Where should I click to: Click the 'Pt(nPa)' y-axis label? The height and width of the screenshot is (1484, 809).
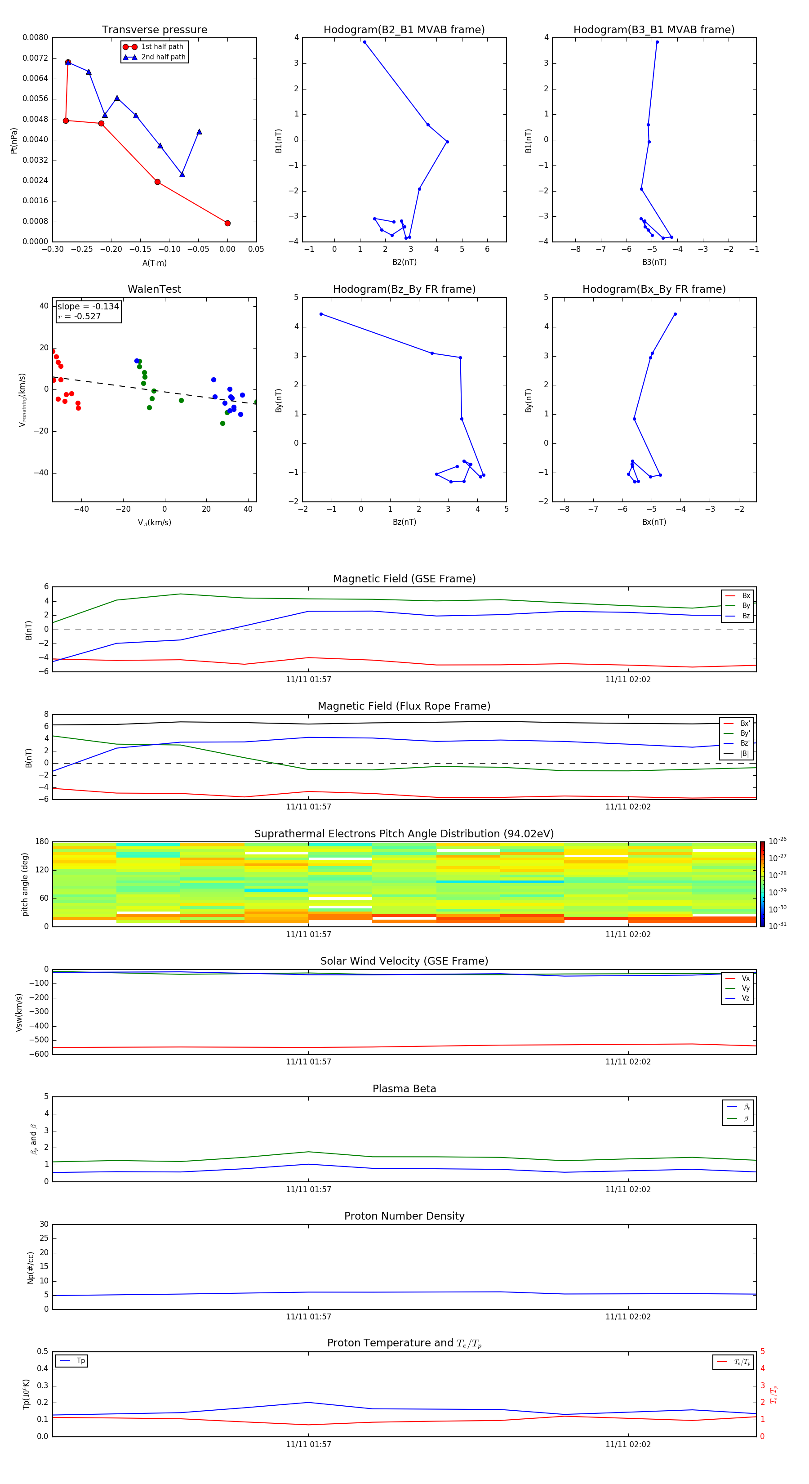[x=14, y=140]
